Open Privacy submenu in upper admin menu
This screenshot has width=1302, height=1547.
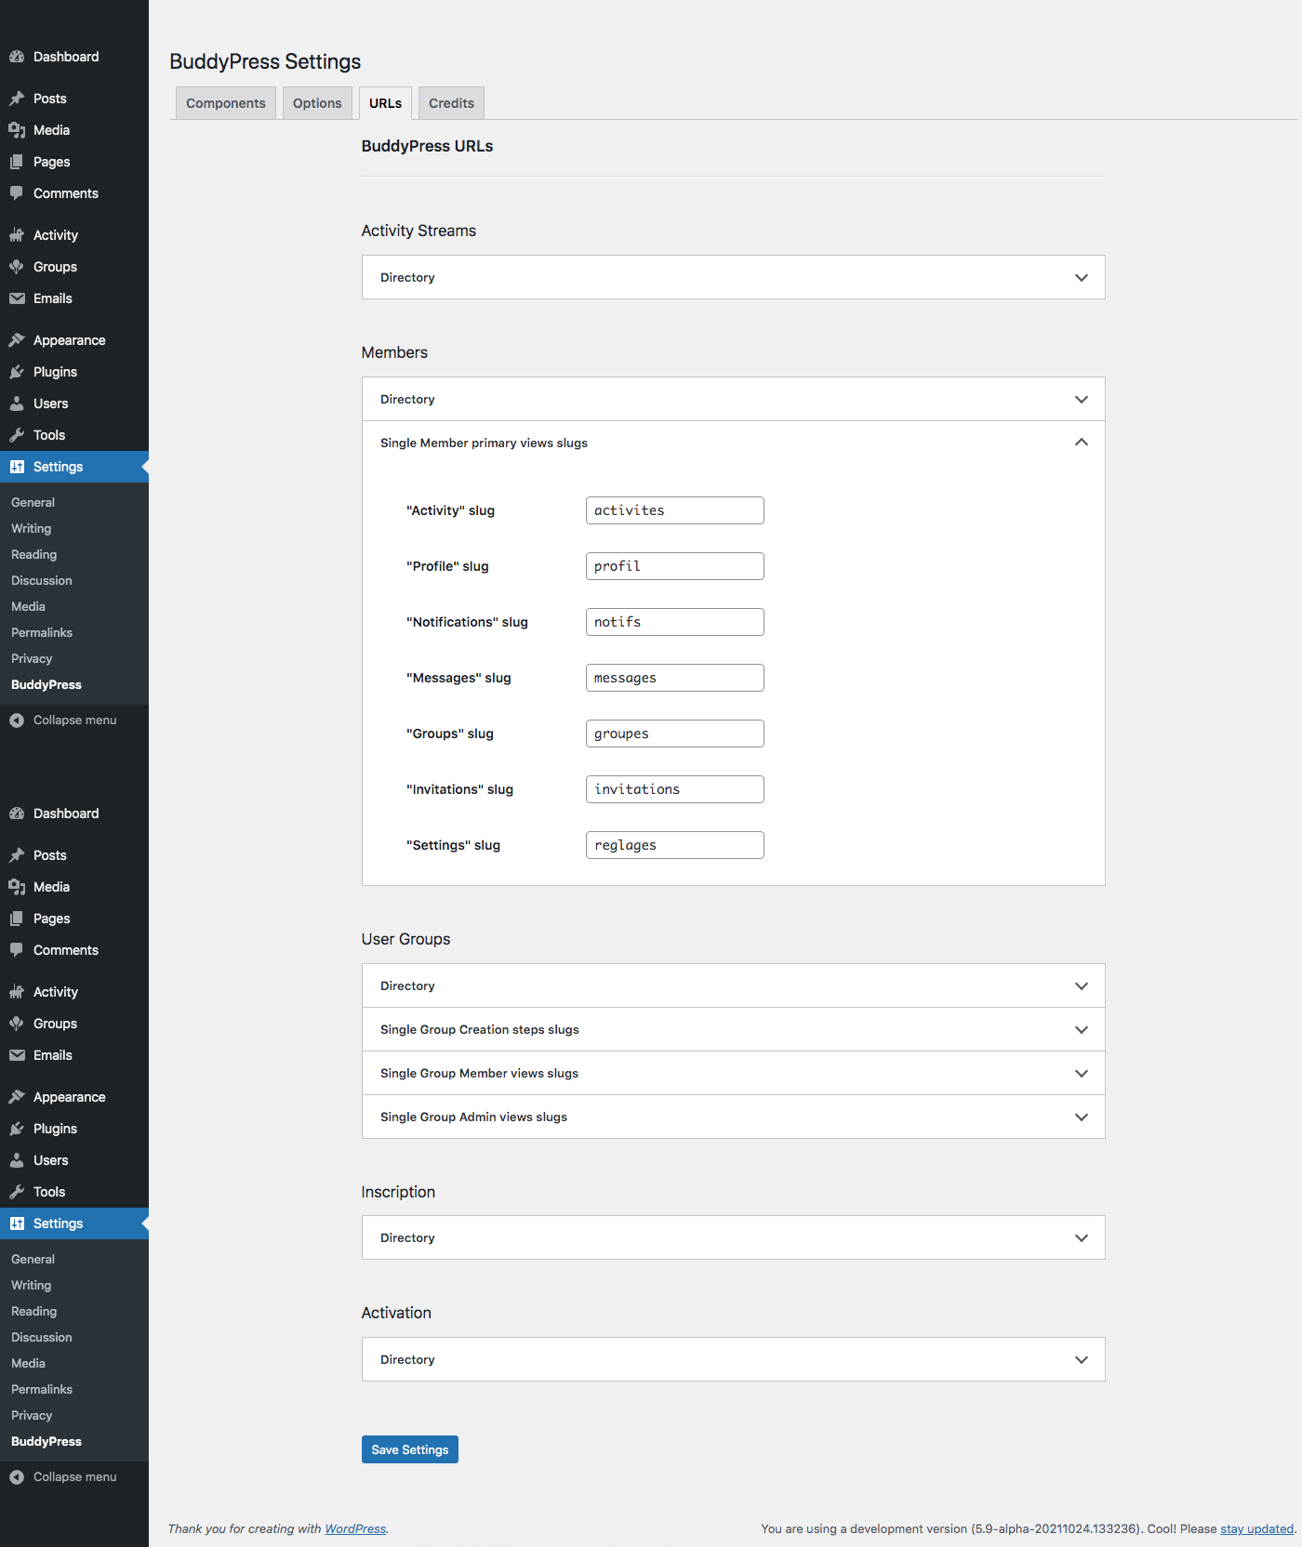click(x=32, y=658)
